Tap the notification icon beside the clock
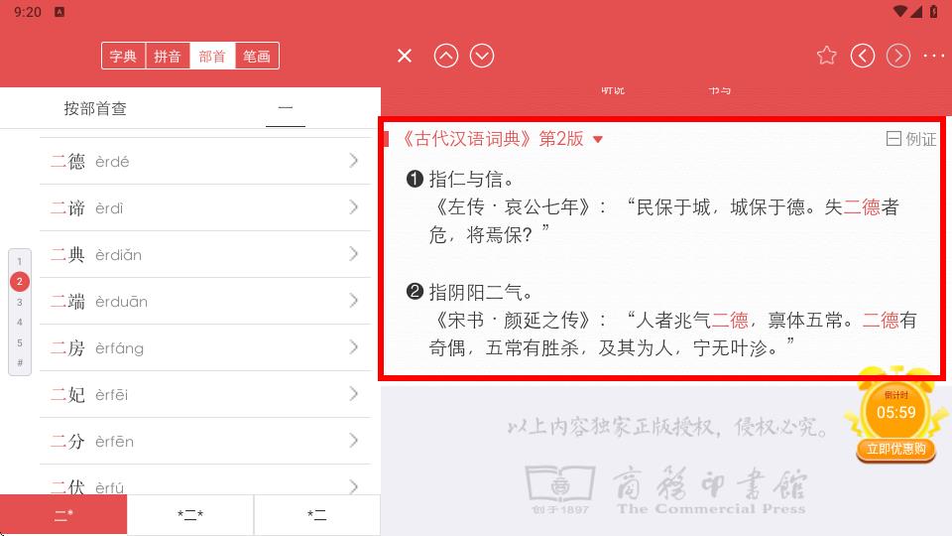 (59, 12)
